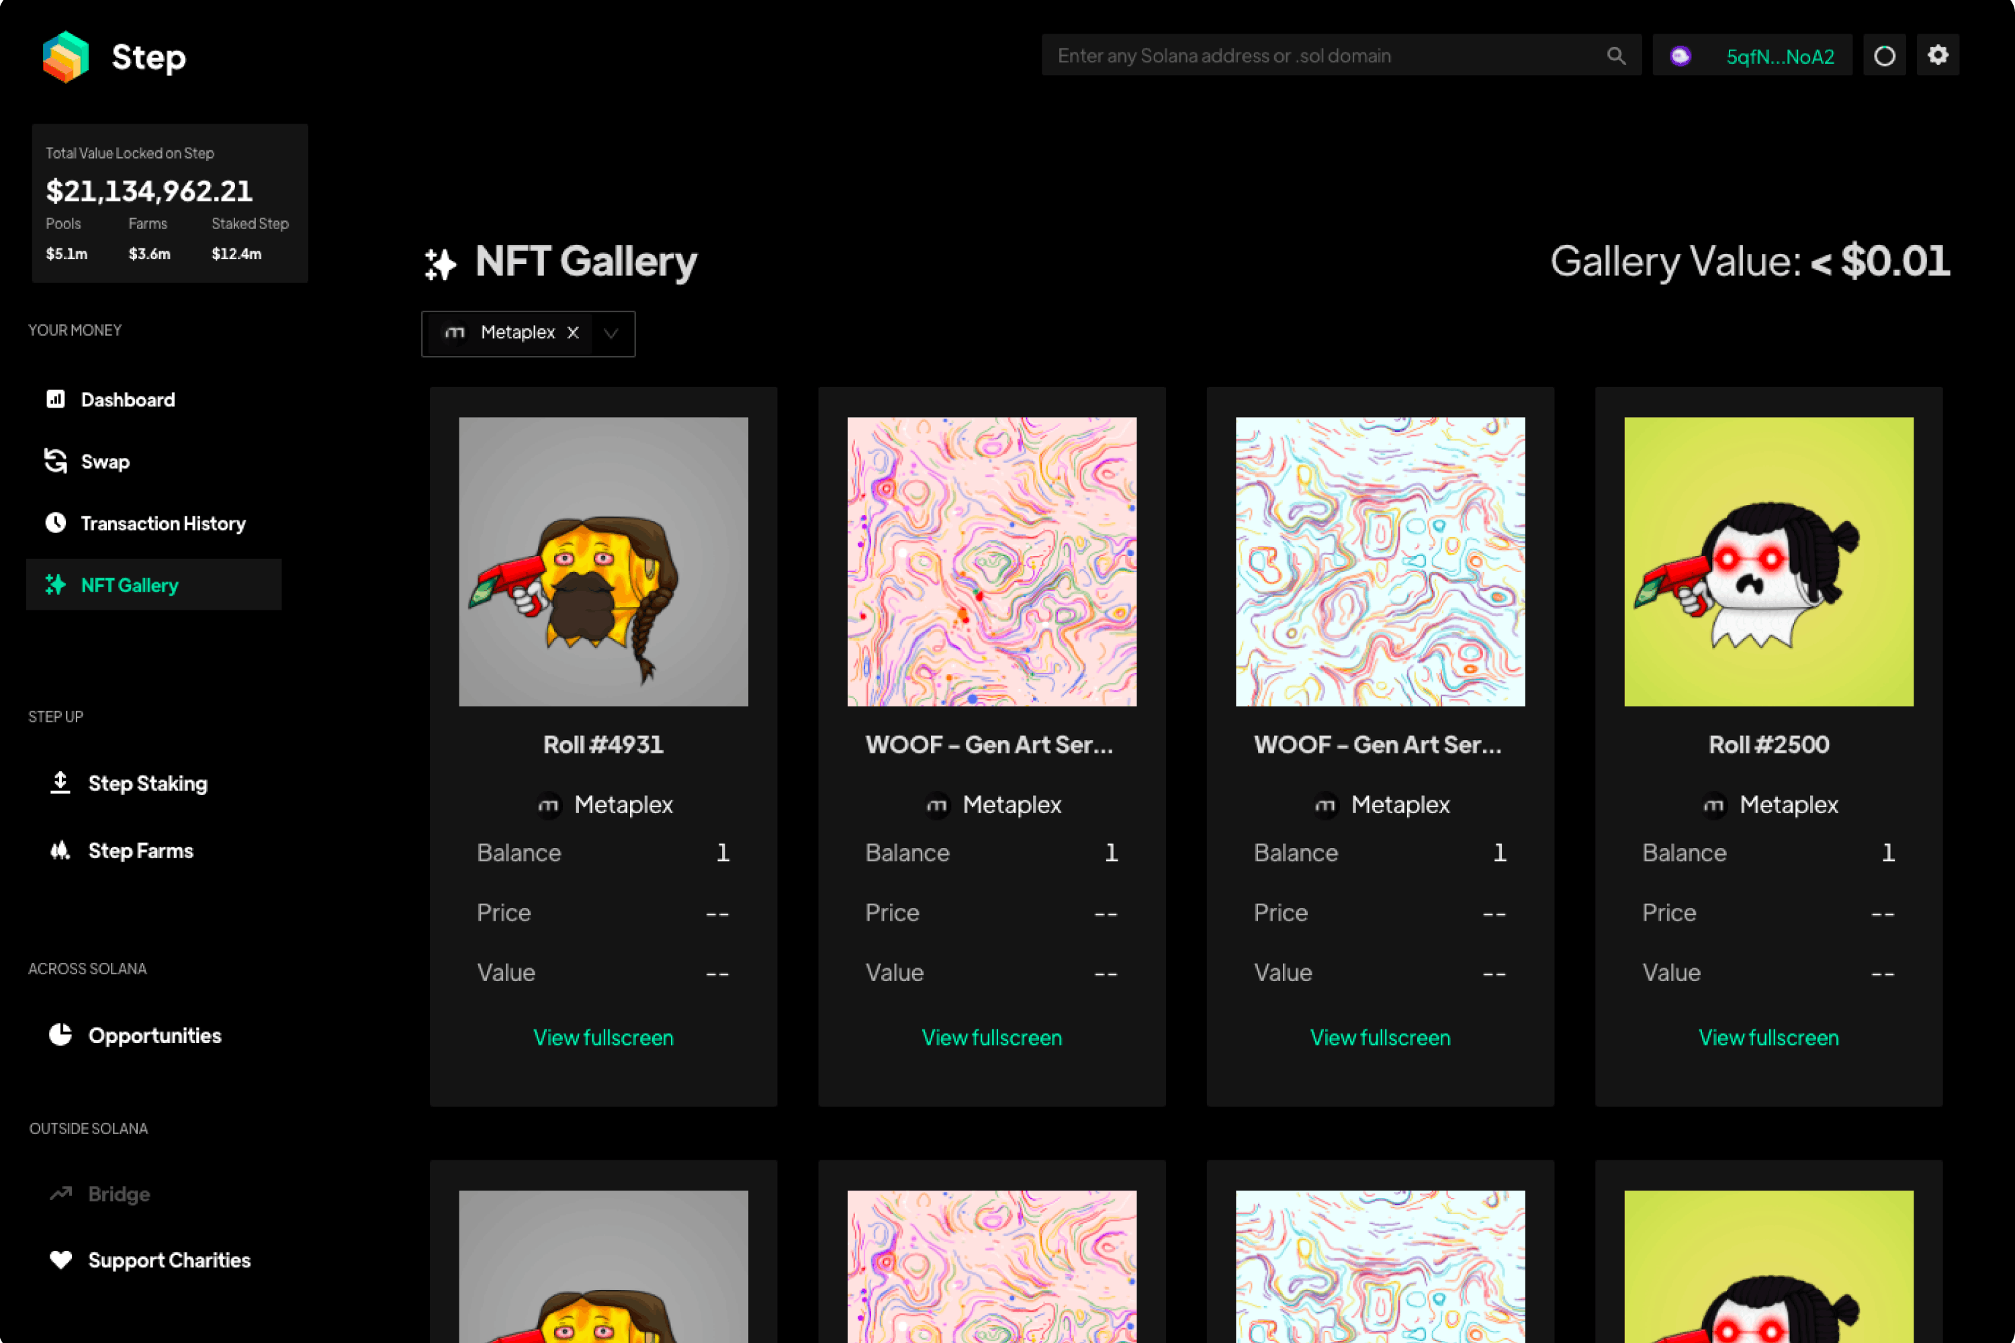The width and height of the screenshot is (2015, 1343).
Task: Click the Total Value Locked amount $21,134,962.21
Action: [x=149, y=190]
